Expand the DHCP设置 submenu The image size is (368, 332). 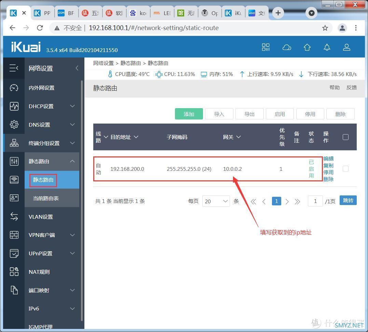[72, 106]
